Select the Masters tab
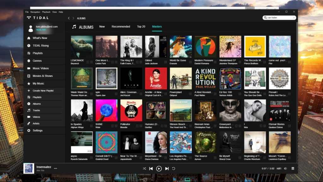The height and width of the screenshot is (182, 323). tap(157, 27)
